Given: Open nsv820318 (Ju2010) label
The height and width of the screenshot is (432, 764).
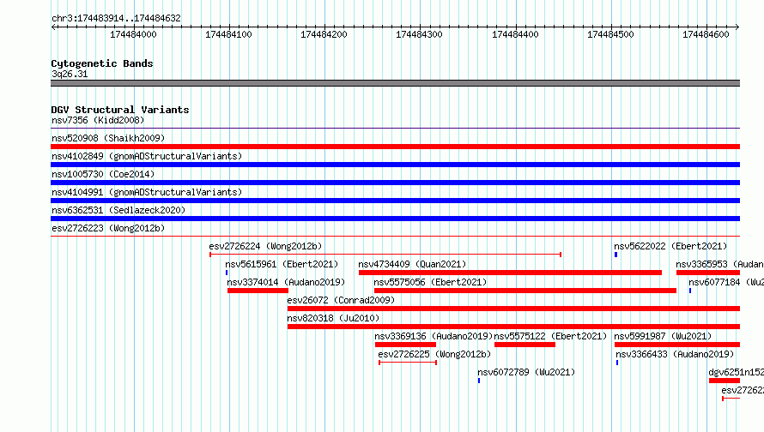Looking at the screenshot, I should coord(333,318).
